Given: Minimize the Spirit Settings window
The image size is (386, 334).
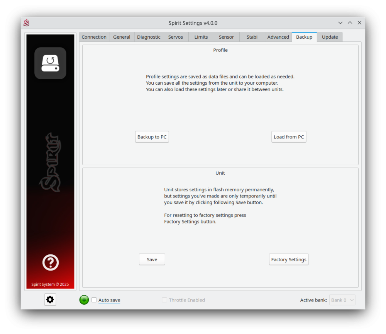Looking at the screenshot, I should point(340,23).
